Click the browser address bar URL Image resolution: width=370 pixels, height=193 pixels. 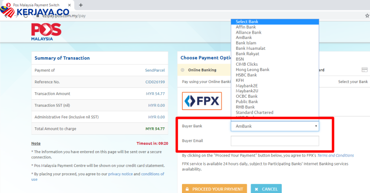pyautogui.click(x=64, y=16)
